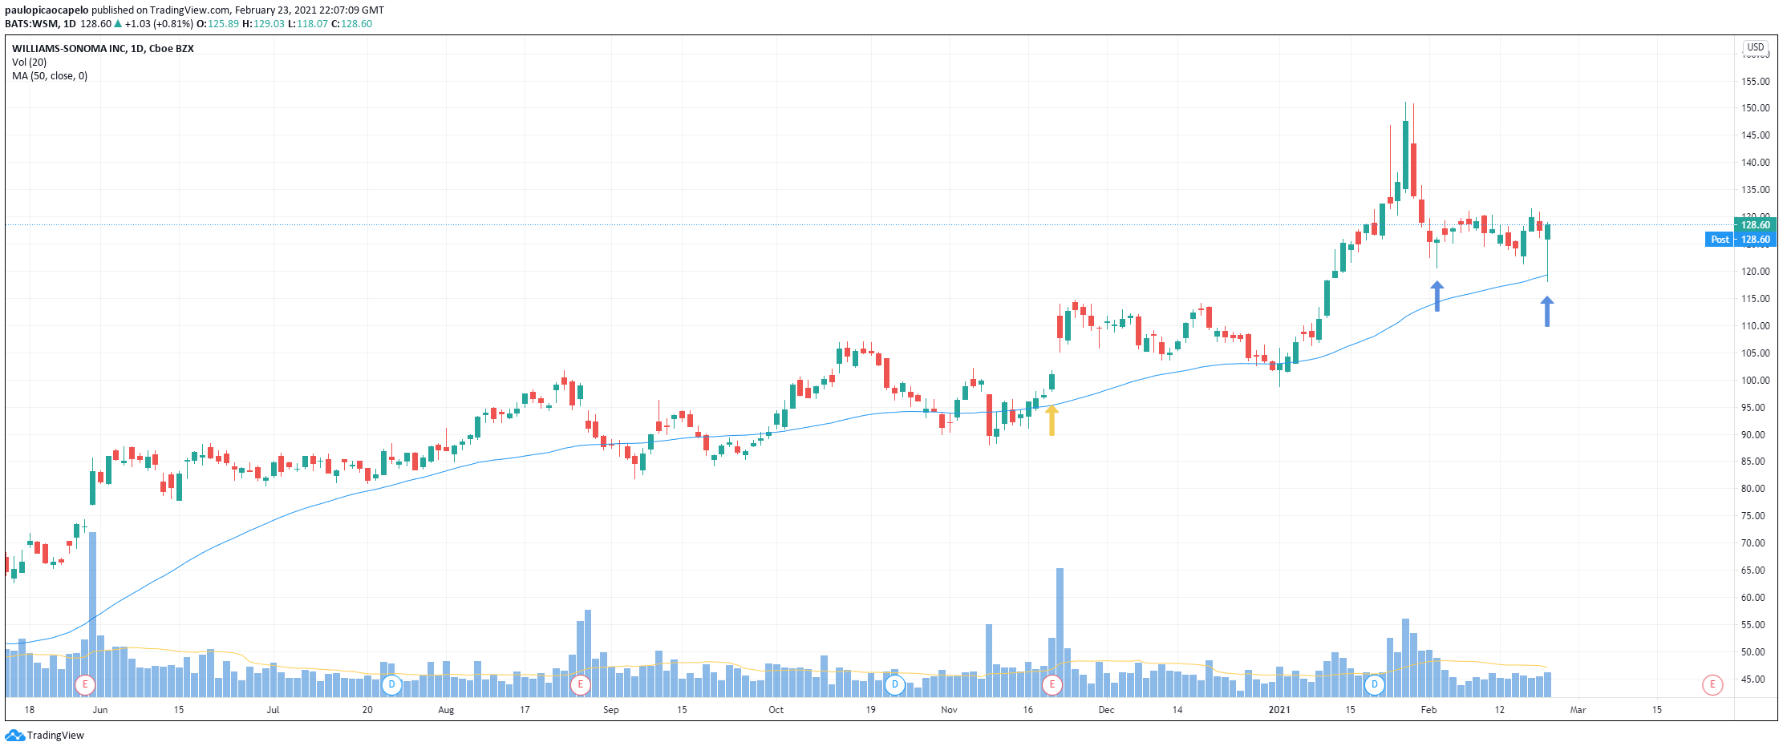Click the green 128.60 last price tag
Viewport: 1783px width, 750px height.
tap(1756, 225)
